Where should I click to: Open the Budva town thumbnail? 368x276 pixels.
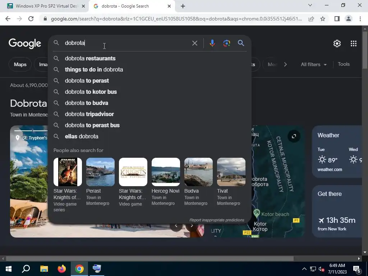pos(198,172)
